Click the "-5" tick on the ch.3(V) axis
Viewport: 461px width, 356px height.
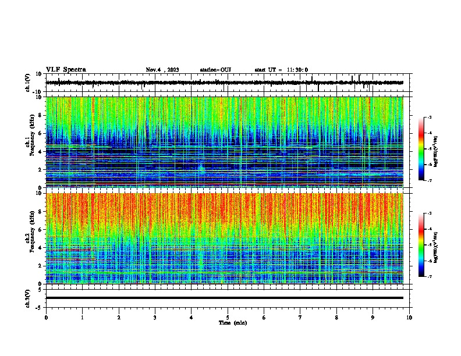pyautogui.click(x=39, y=308)
